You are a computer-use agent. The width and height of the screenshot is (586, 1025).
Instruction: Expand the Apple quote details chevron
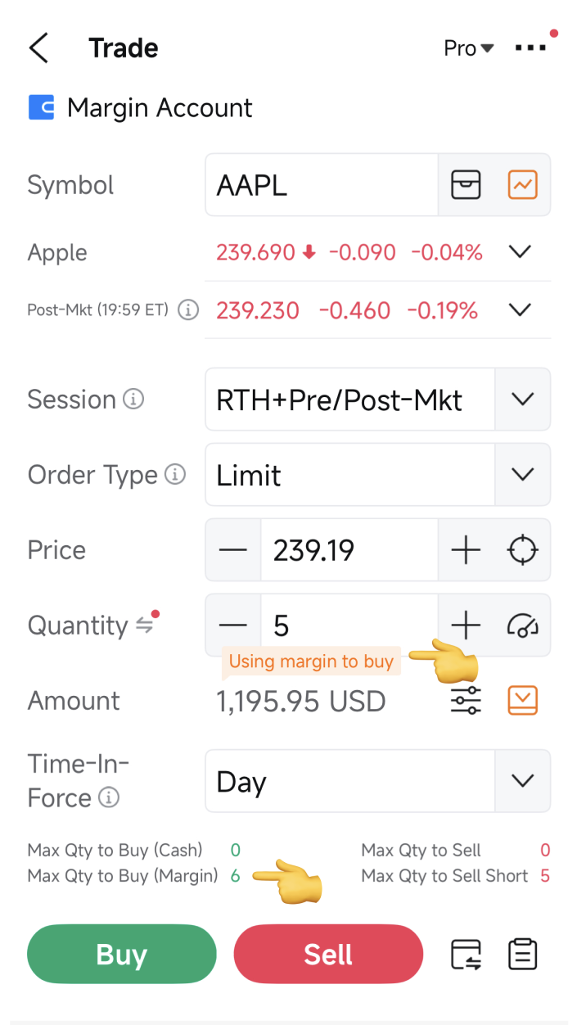521,252
